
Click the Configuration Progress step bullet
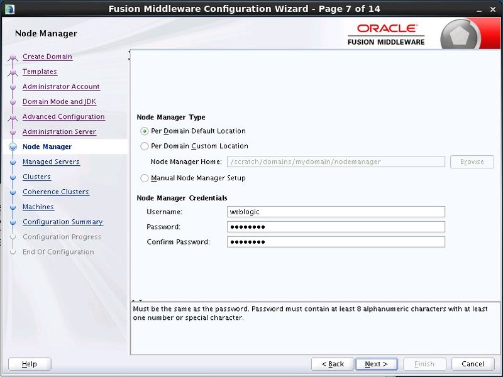[x=13, y=237]
